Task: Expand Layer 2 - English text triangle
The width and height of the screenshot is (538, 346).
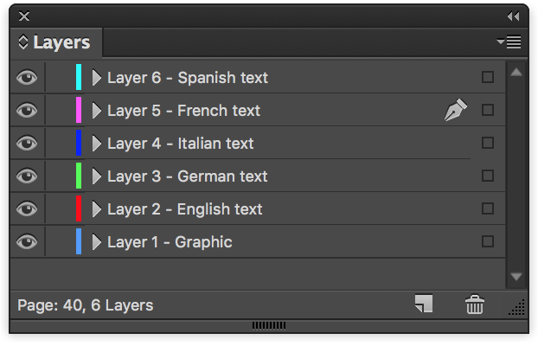Action: point(97,209)
